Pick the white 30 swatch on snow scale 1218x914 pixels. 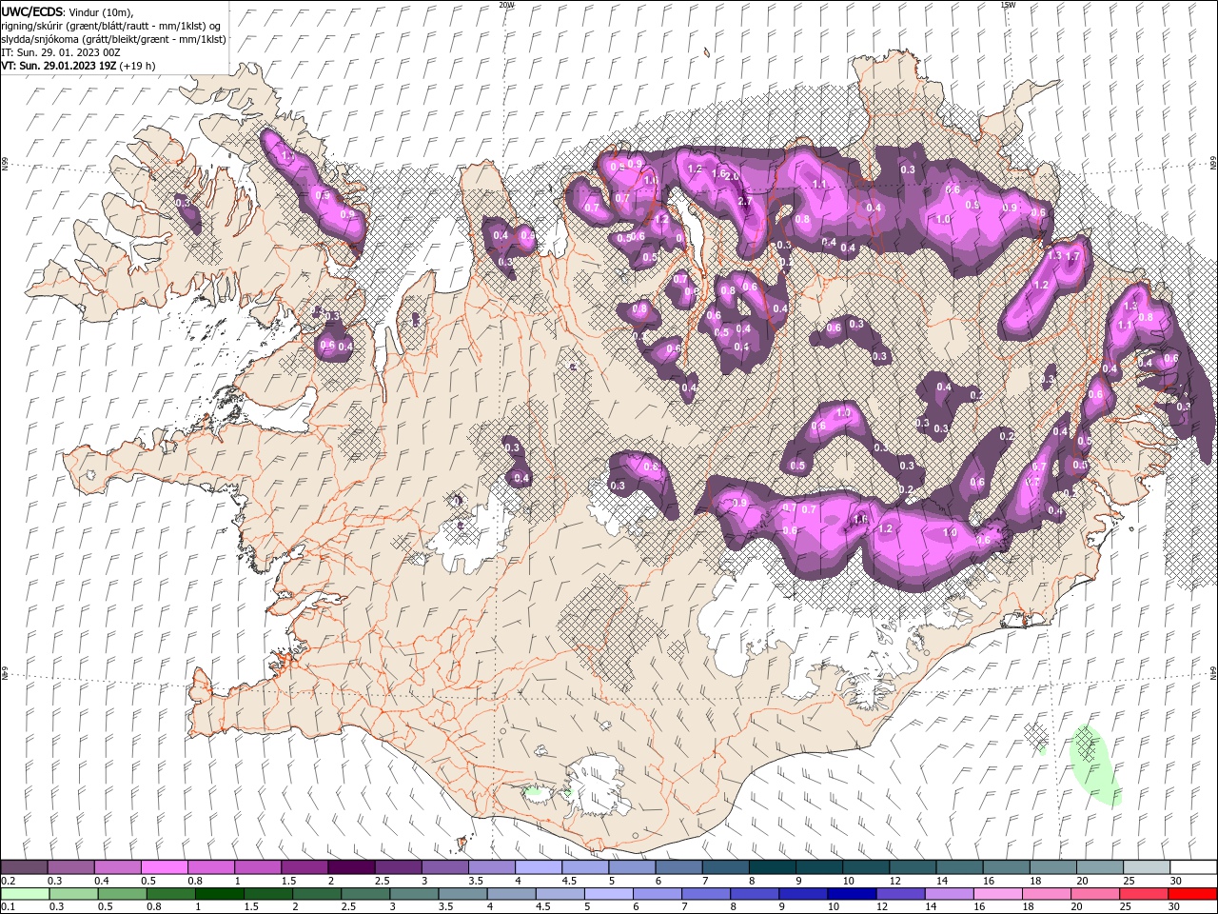click(x=1193, y=867)
